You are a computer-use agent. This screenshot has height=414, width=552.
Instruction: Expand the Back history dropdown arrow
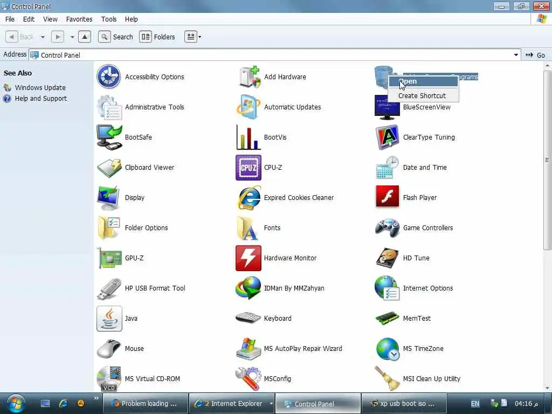pyautogui.click(x=43, y=37)
